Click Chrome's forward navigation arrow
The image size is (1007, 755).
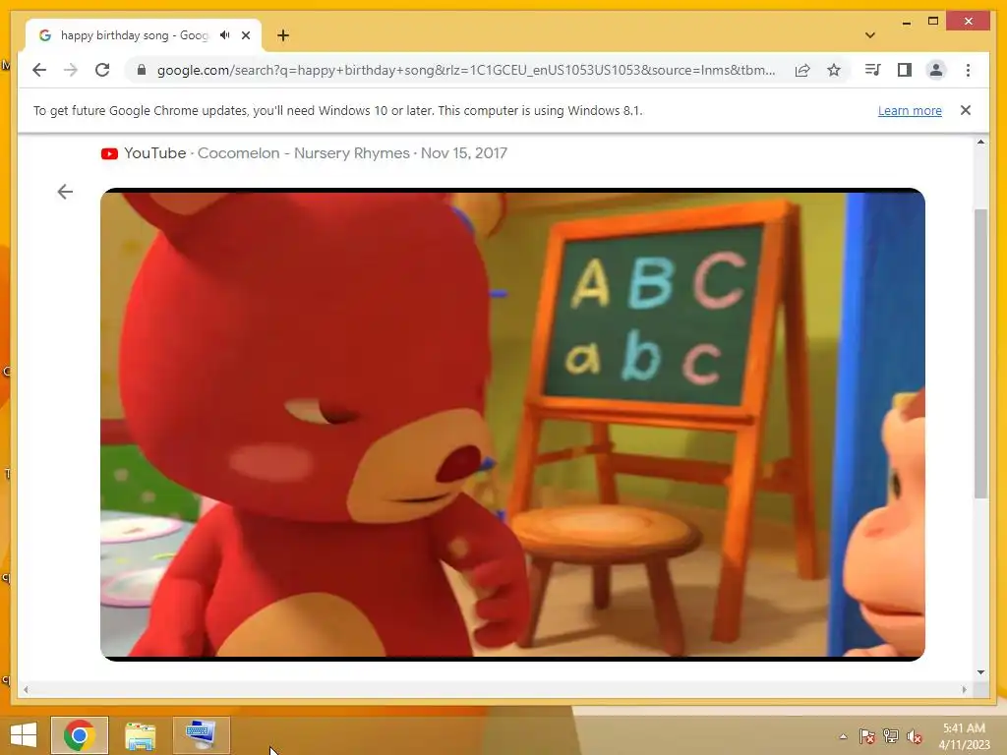click(x=71, y=70)
